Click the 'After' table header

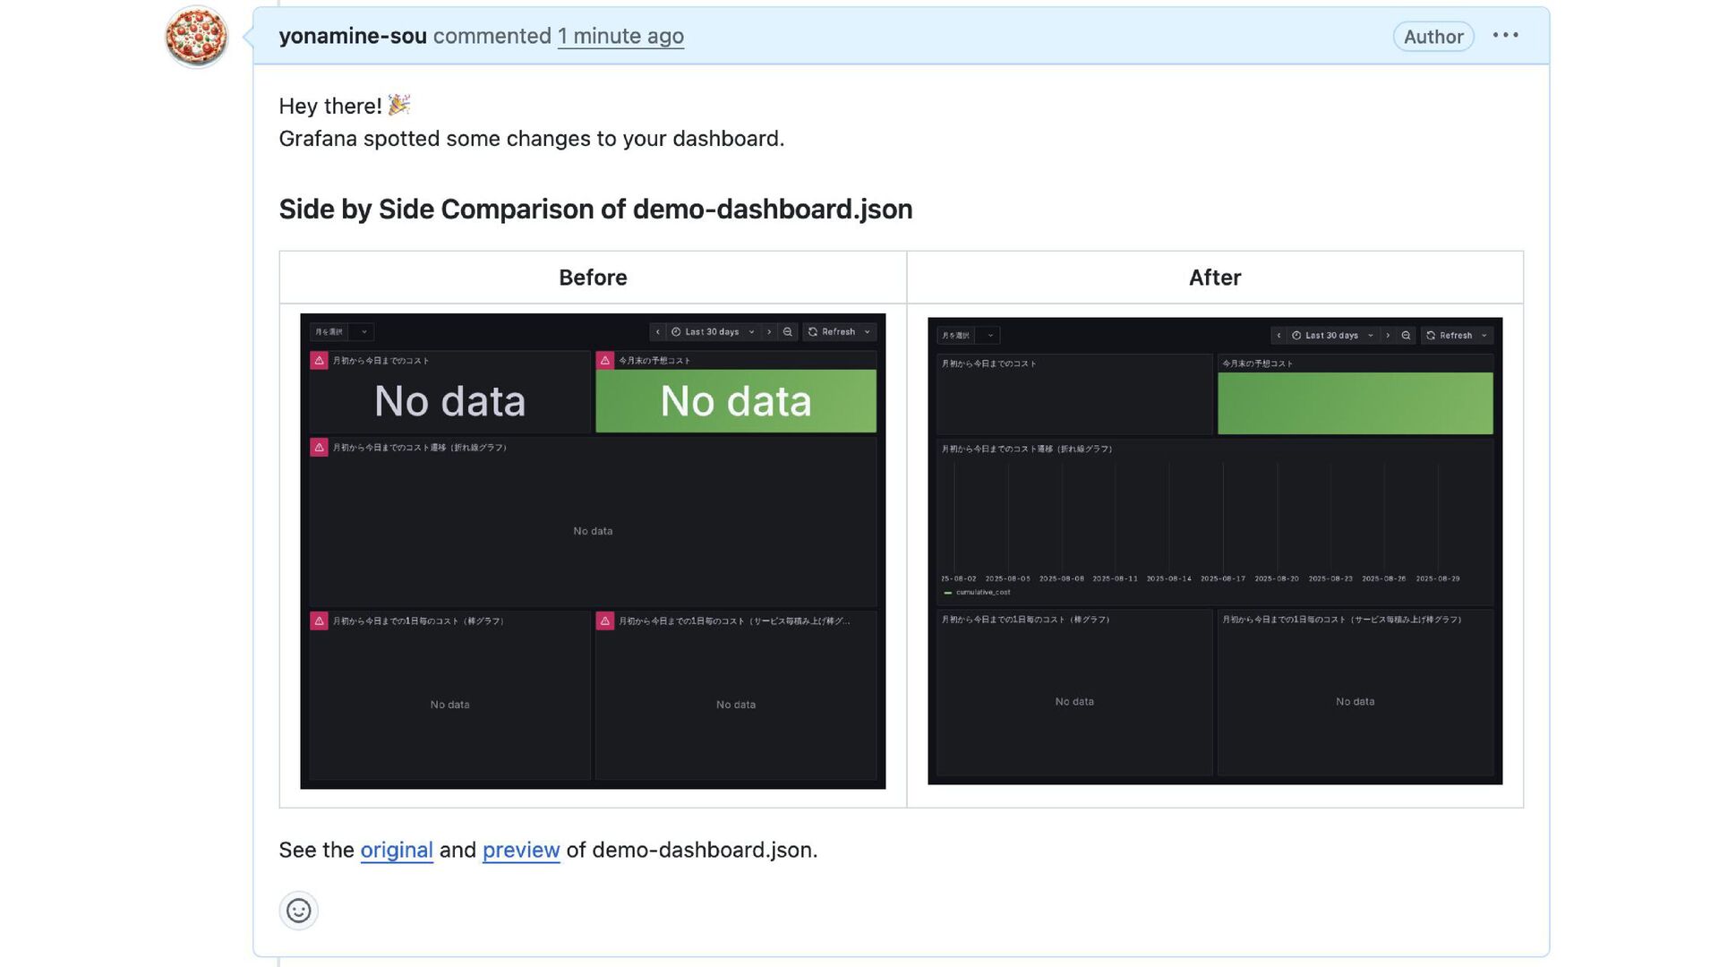coord(1215,278)
